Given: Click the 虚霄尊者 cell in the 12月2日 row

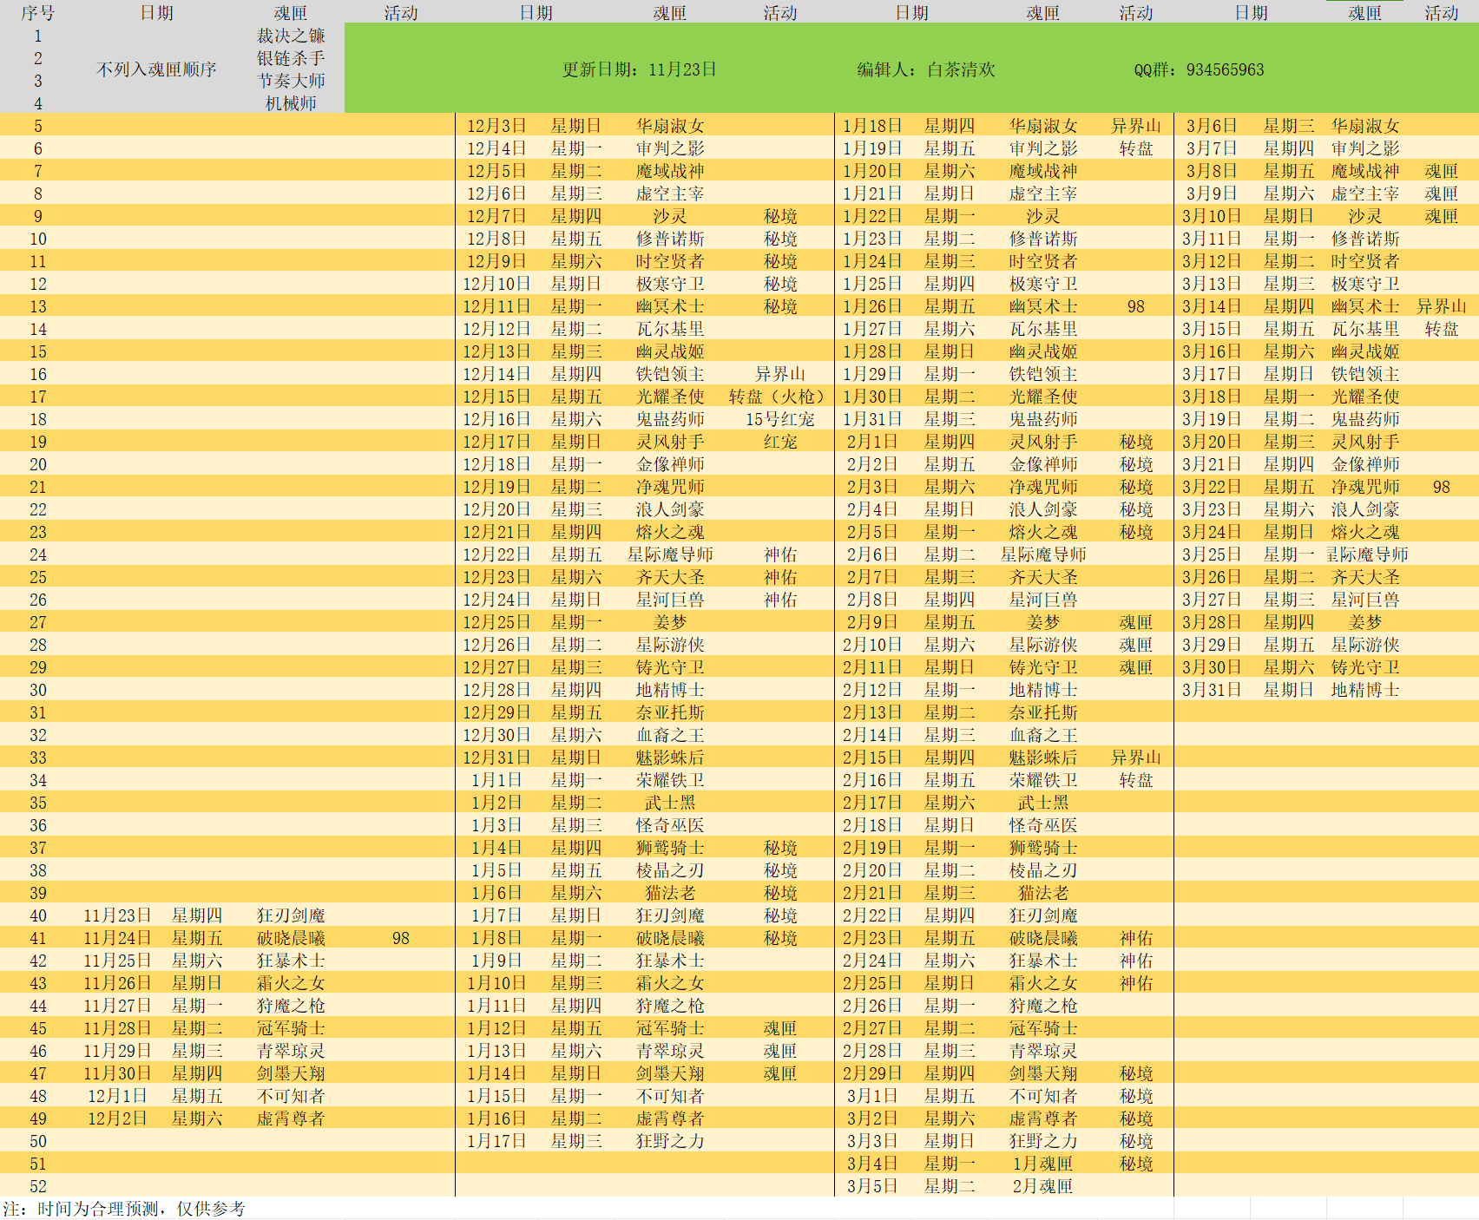Looking at the screenshot, I should [291, 1118].
